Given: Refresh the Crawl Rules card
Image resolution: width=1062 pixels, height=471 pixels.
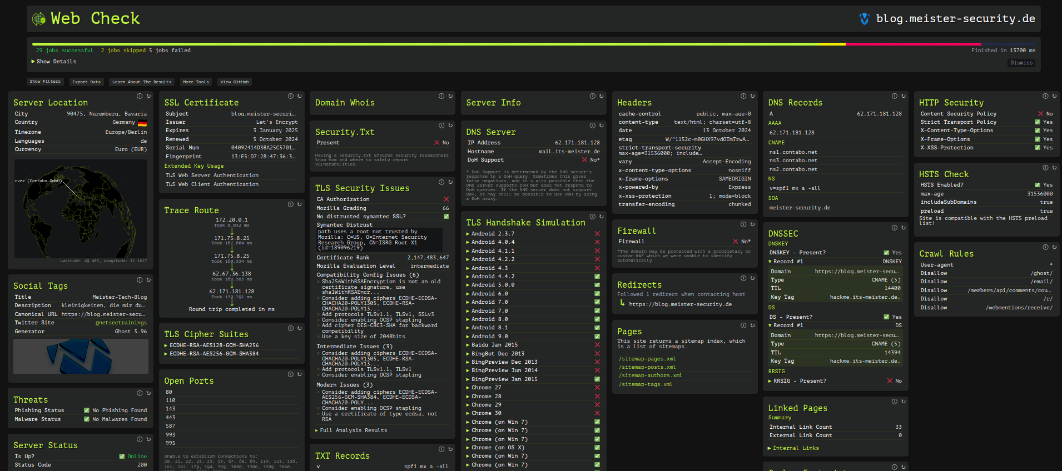Looking at the screenshot, I should point(1054,247).
